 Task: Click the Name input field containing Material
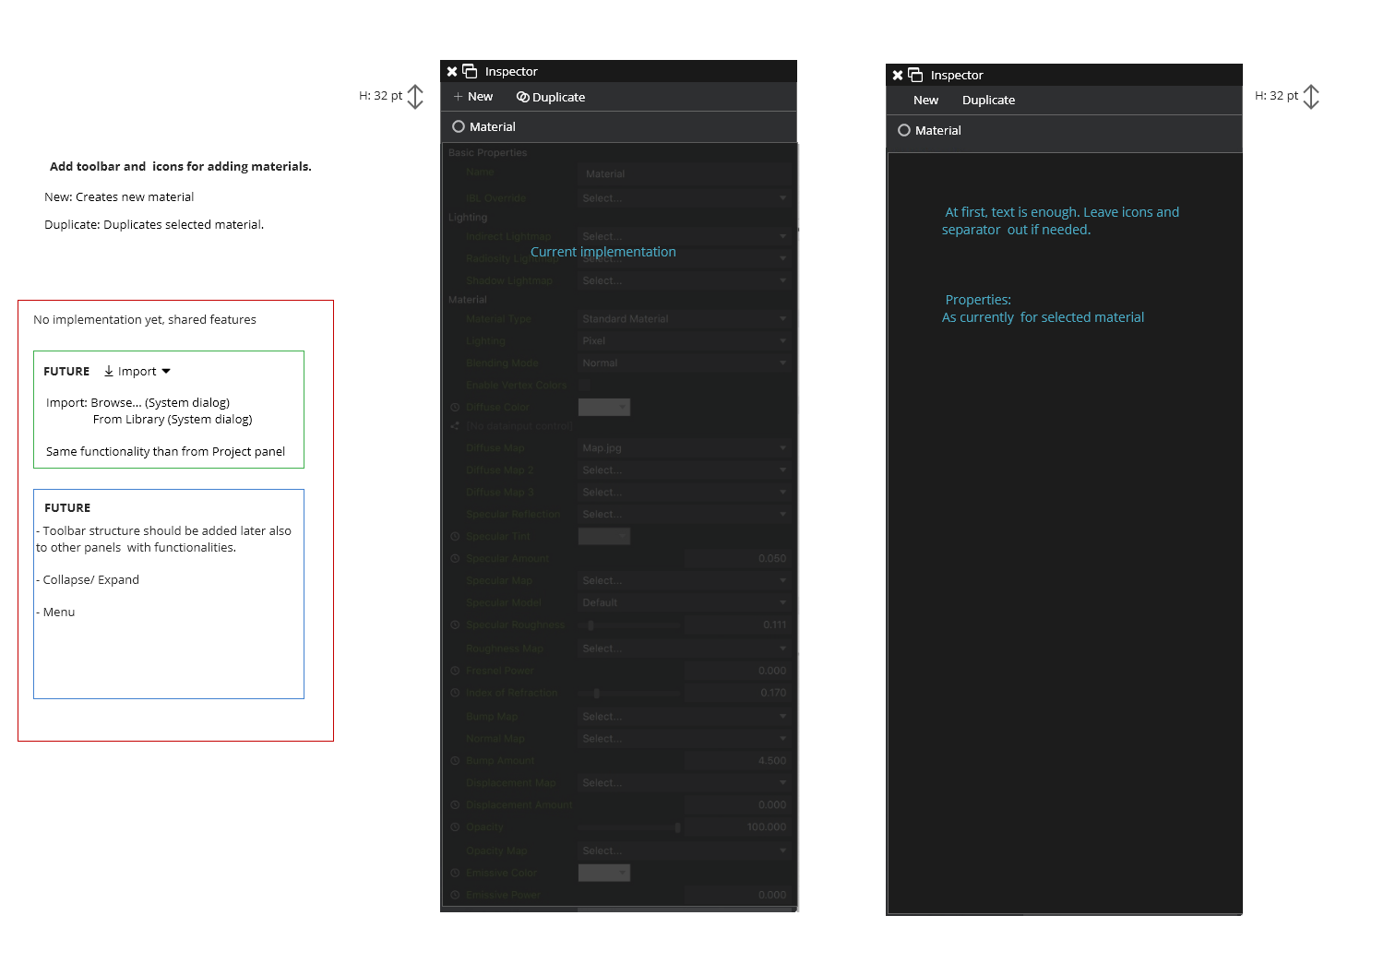tap(684, 173)
